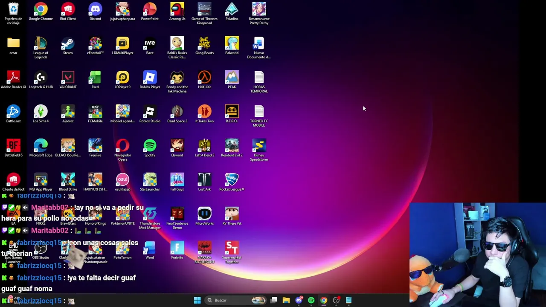
Task: Open the Windows Start menu
Action: click(197, 300)
